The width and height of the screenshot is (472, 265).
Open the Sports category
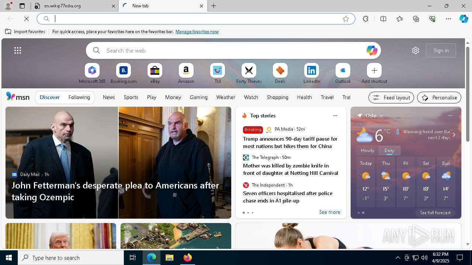(131, 97)
